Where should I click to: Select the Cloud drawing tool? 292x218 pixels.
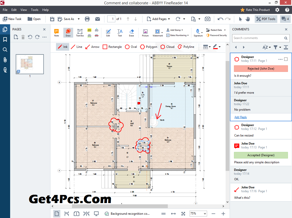pyautogui.click(x=167, y=47)
